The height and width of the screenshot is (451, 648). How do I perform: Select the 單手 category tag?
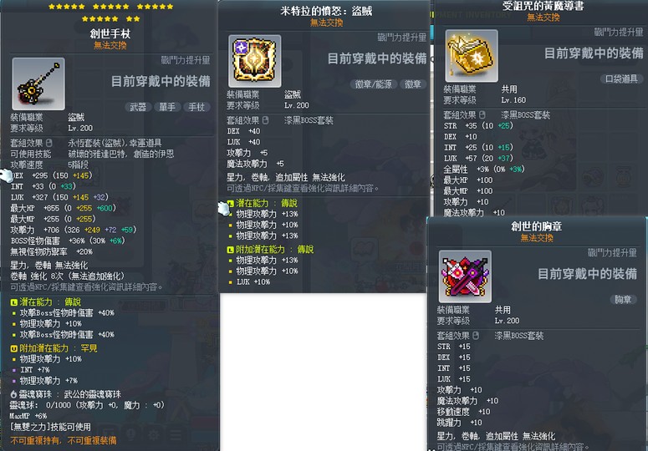click(167, 107)
